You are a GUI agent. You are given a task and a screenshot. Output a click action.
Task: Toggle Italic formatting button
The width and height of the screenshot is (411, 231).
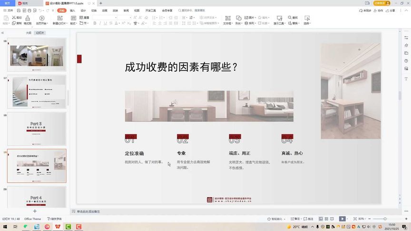tap(100, 23)
